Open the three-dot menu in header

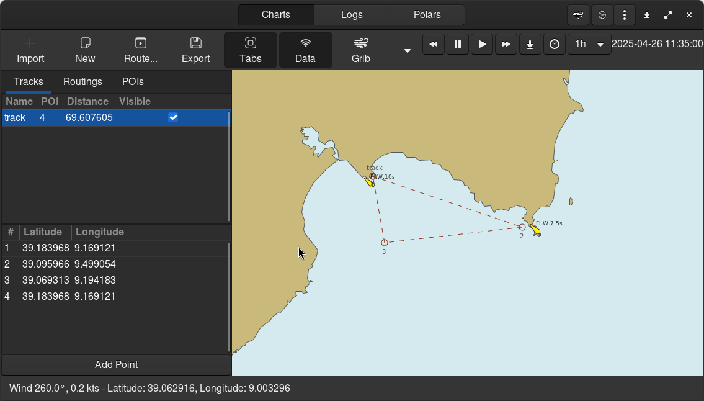(625, 15)
